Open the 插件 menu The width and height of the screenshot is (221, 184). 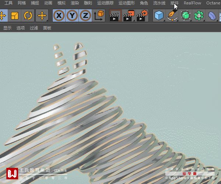(175, 3)
